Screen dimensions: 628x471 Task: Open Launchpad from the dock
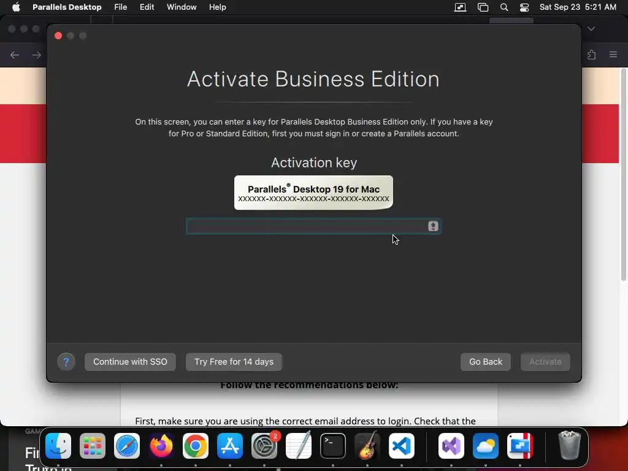[x=93, y=446]
